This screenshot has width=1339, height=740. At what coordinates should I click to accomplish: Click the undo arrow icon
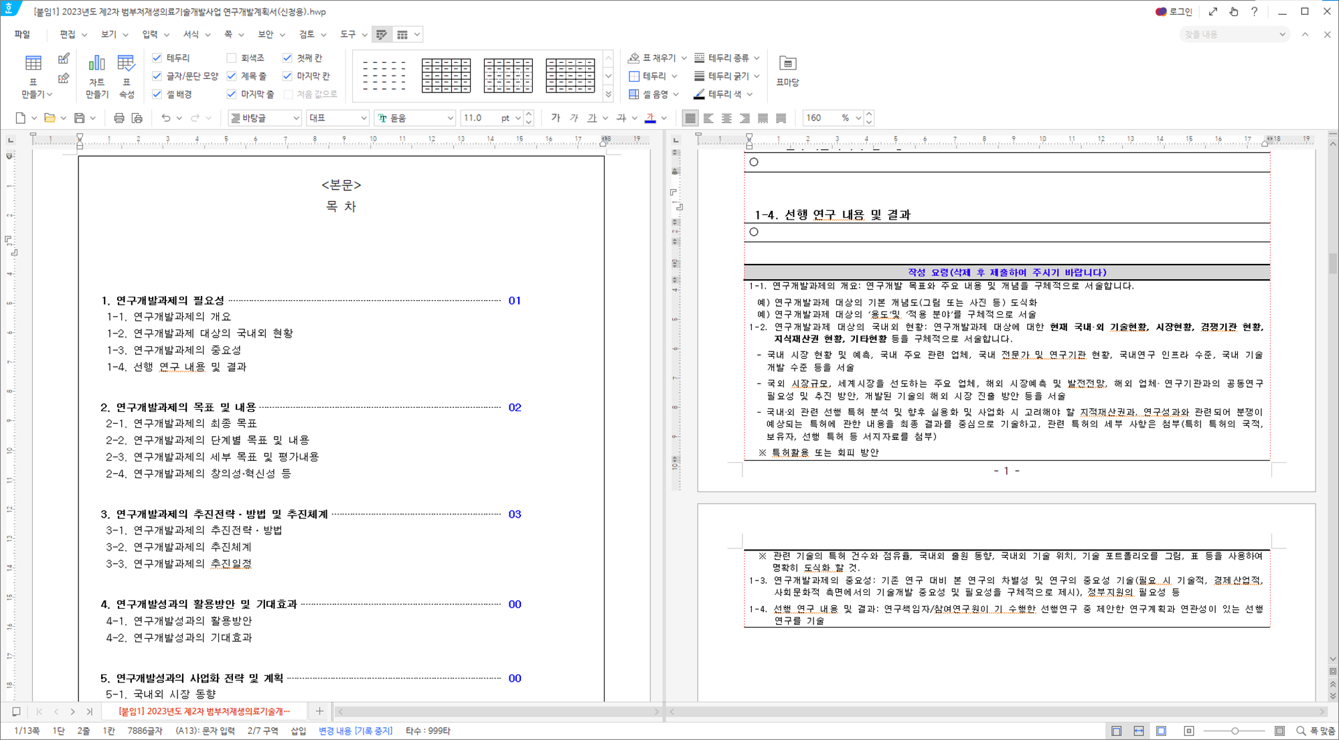[x=165, y=119]
